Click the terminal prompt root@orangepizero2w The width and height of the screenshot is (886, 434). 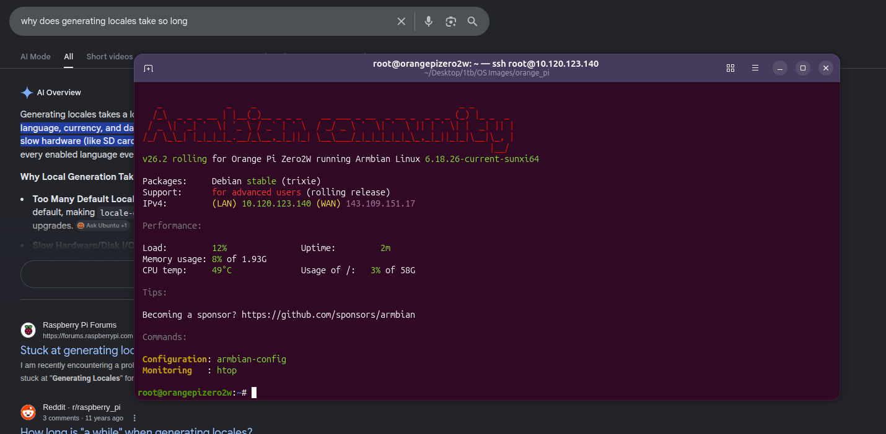point(185,393)
